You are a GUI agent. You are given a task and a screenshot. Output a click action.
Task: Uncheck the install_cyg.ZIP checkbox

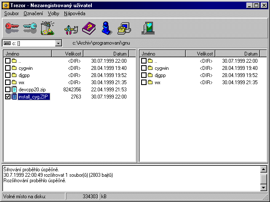point(8,97)
